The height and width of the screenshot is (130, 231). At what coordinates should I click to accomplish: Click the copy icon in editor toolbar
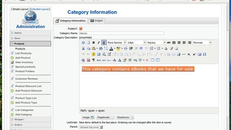[88, 48]
